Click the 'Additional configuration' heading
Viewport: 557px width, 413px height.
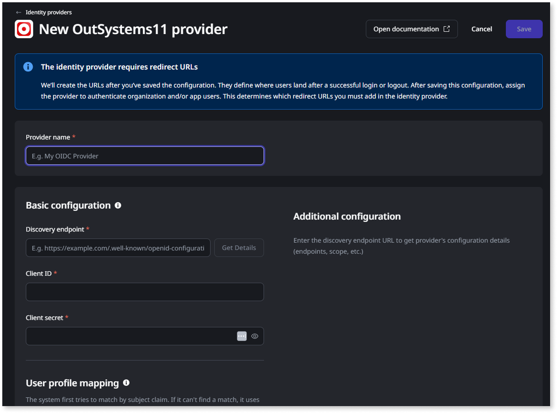point(347,216)
